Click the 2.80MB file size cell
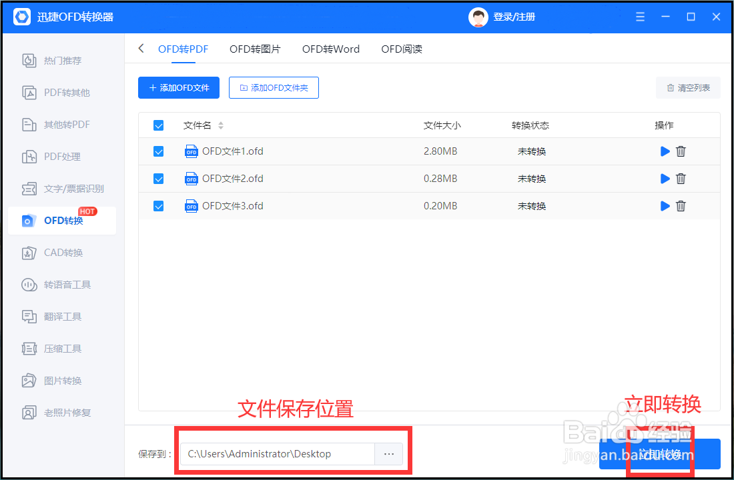The width and height of the screenshot is (734, 480). click(x=440, y=151)
